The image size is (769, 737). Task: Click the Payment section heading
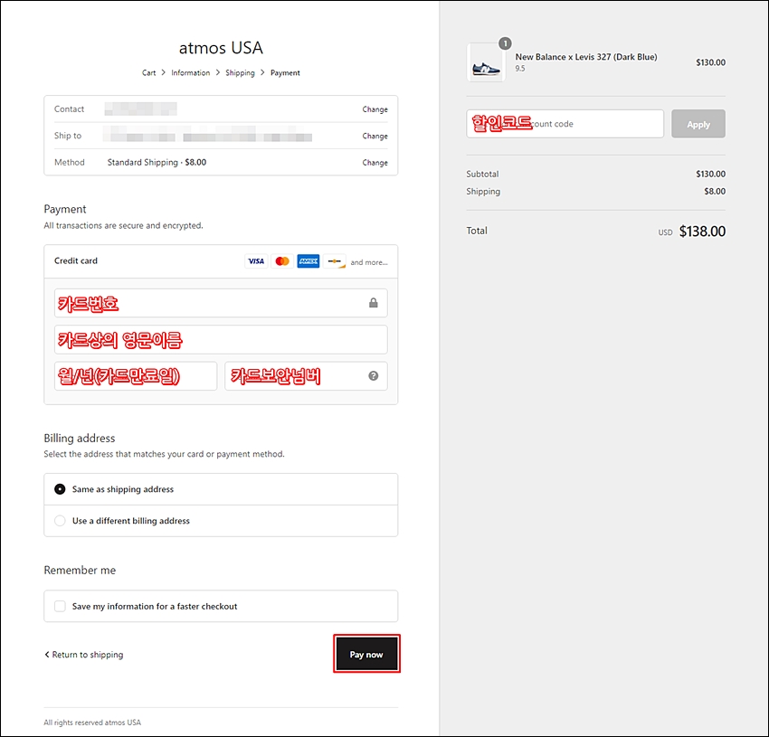point(65,210)
